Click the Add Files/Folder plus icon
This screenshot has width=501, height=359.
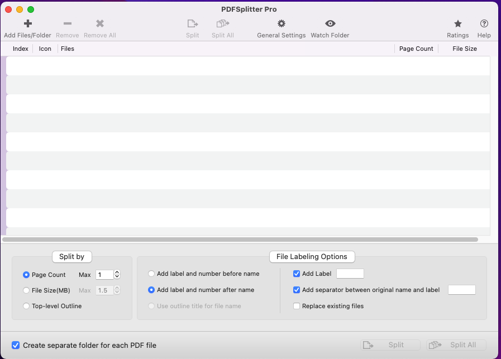click(28, 23)
